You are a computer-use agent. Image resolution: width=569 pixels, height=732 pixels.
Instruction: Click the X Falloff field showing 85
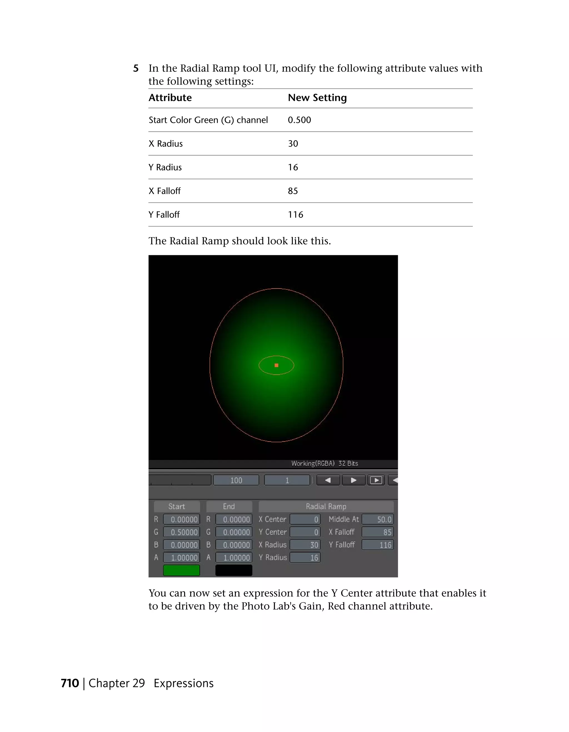coord(378,532)
